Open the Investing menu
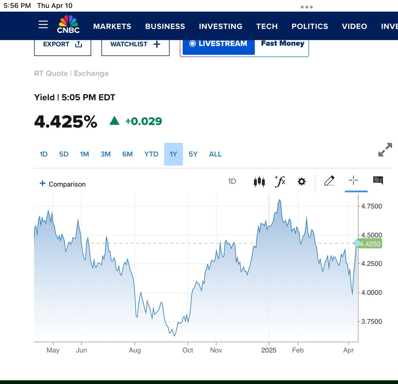 pyautogui.click(x=221, y=27)
